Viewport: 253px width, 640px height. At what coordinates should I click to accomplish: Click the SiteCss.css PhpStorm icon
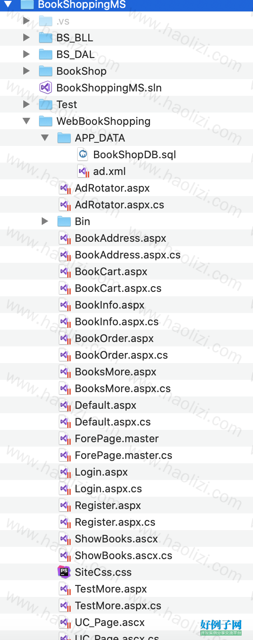point(64,572)
